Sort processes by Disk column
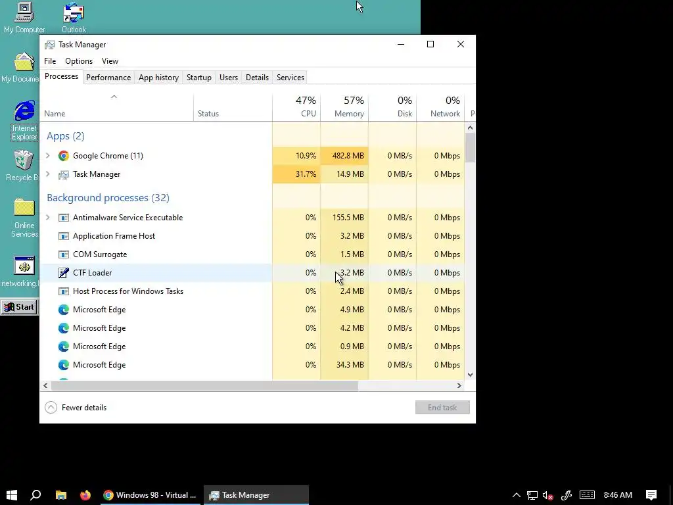 pos(392,107)
